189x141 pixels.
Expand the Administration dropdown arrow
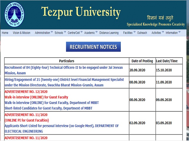point(52,32)
